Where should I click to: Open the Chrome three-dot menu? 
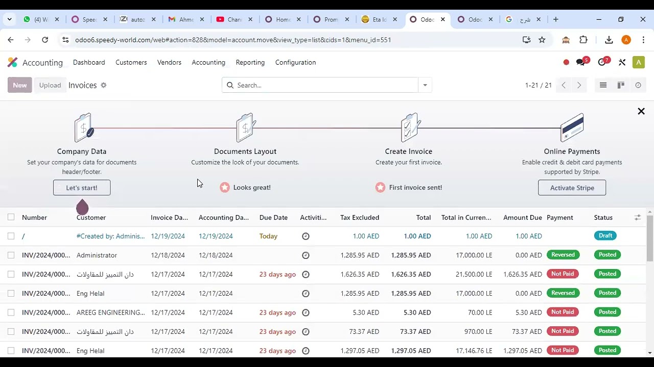[643, 40]
